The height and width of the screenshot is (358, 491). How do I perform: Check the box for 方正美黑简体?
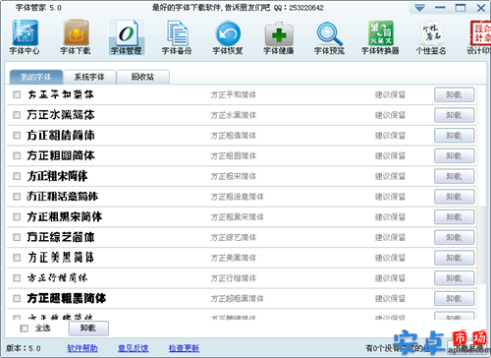17,258
